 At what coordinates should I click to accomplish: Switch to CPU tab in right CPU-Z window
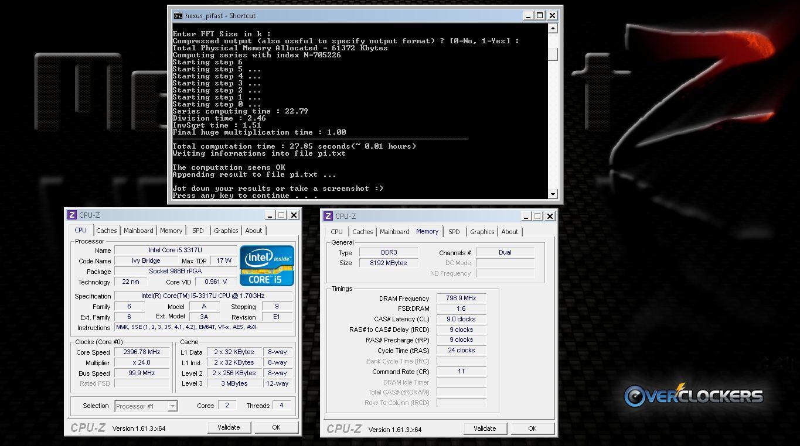click(337, 232)
